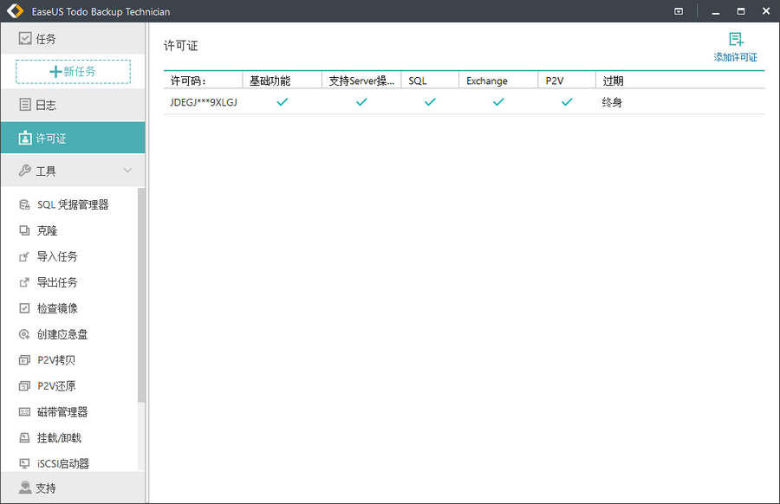Maximize the EaseUS Todo Backup window
Screen dimensions: 780x504
pos(741,11)
